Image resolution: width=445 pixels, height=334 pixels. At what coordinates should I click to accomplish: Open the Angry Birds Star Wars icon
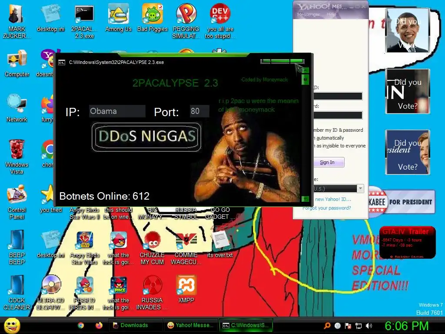click(84, 247)
